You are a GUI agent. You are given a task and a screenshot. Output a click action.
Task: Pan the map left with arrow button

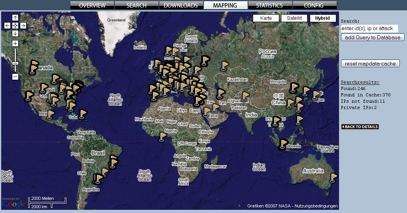8,25
